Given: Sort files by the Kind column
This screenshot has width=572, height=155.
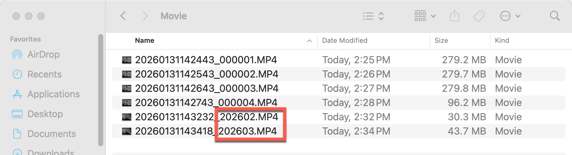Looking at the screenshot, I should pos(502,41).
